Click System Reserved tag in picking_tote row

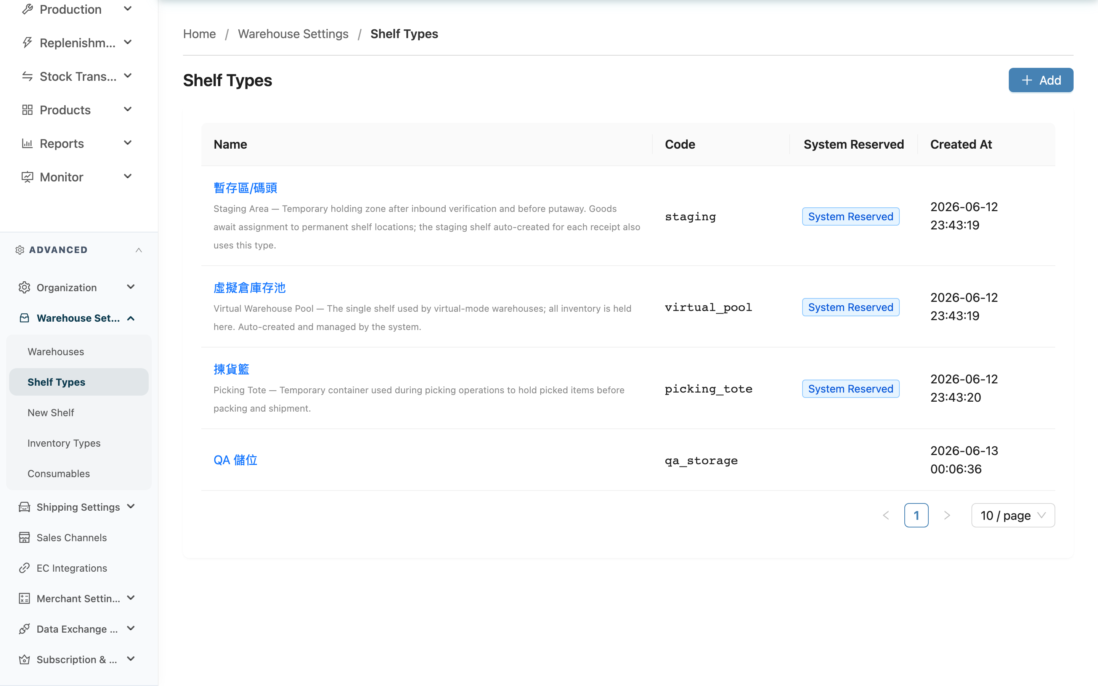click(850, 389)
